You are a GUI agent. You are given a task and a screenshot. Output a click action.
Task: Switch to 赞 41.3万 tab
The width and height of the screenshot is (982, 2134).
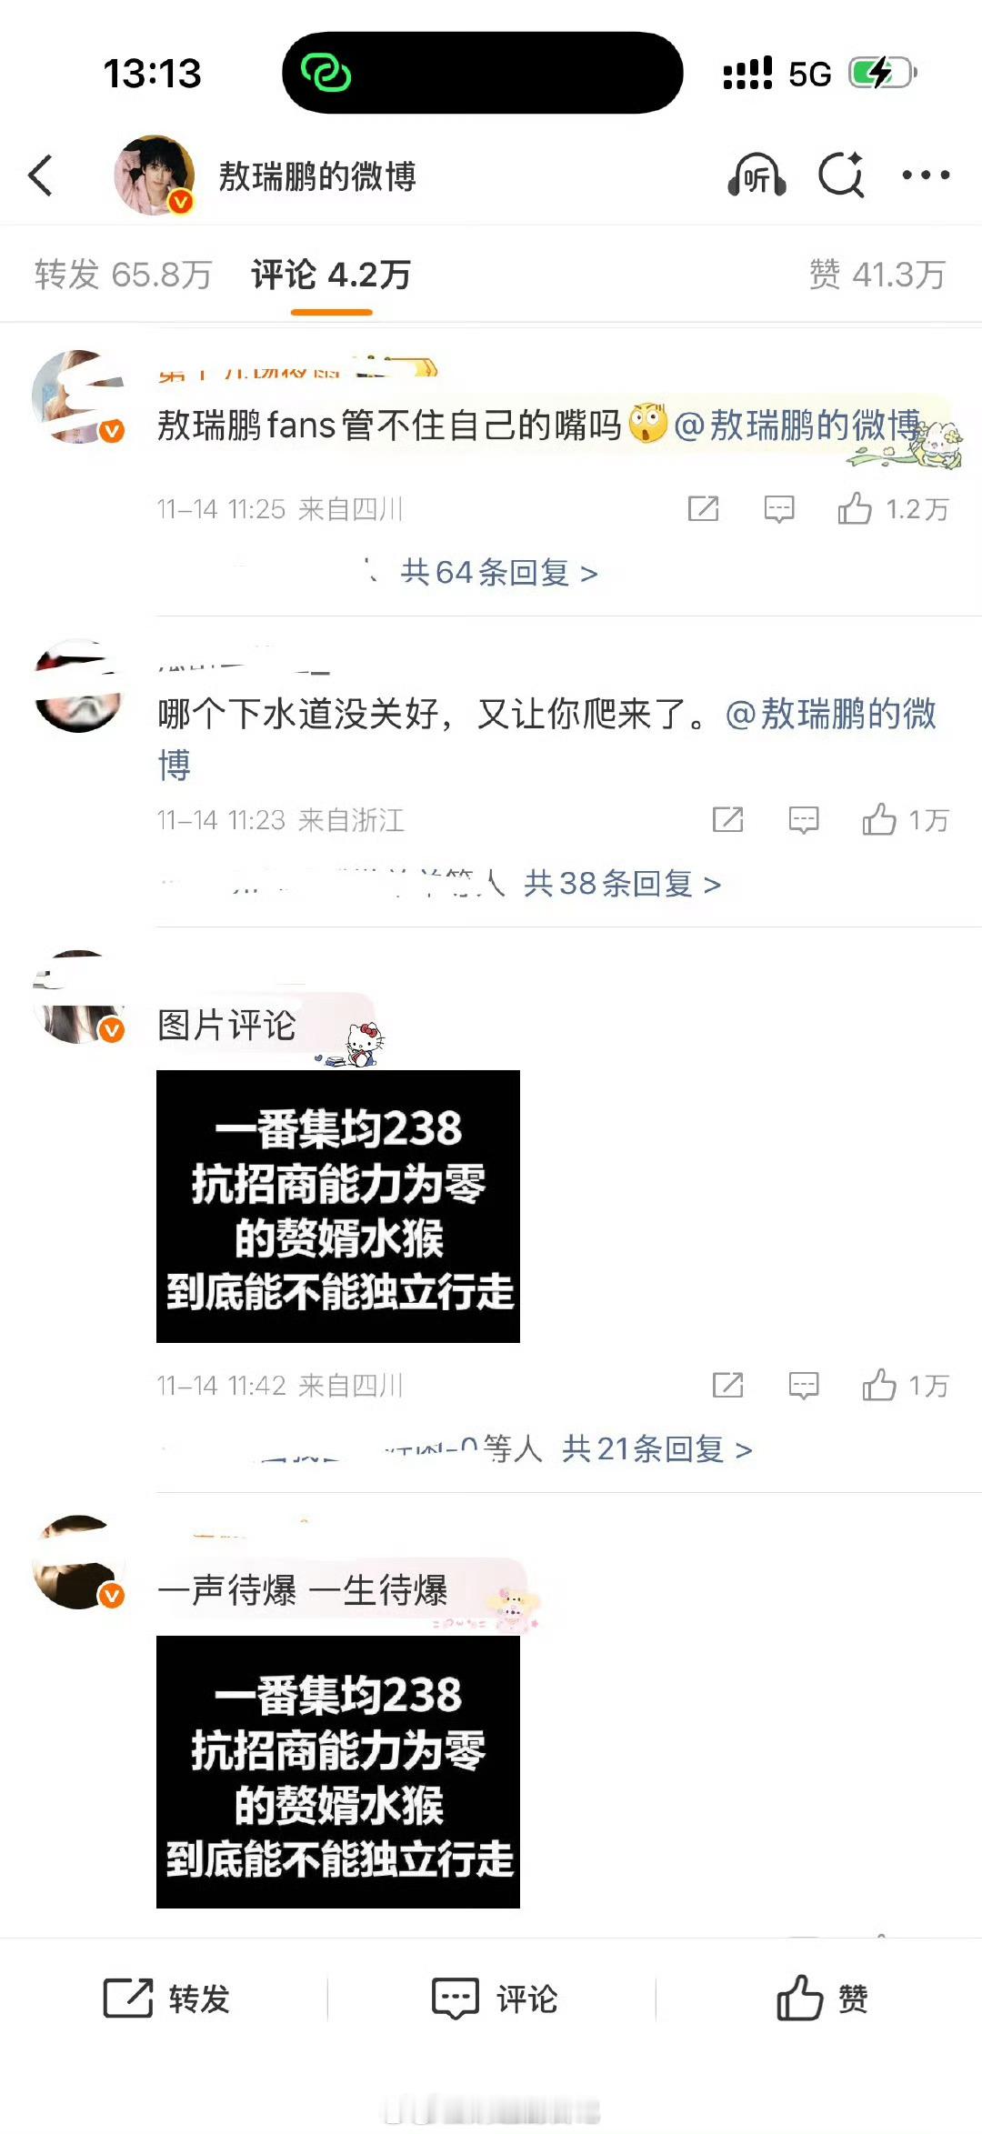pos(877,275)
